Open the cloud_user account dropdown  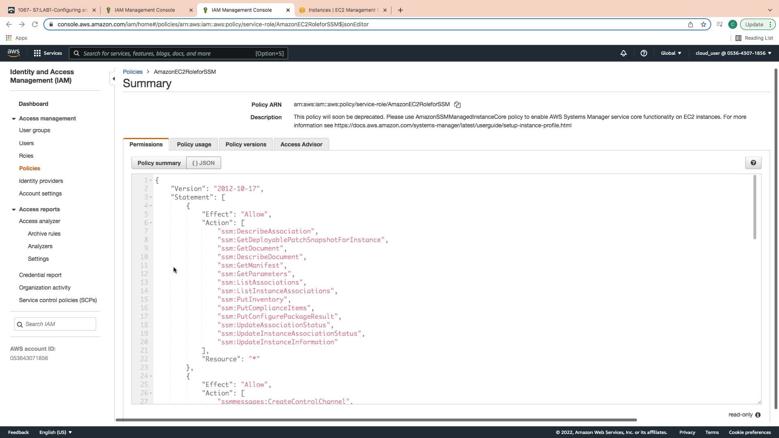[x=733, y=53]
